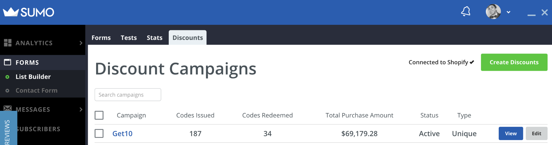Check the Get10 campaign checkbox
The width and height of the screenshot is (552, 145).
(99, 133)
